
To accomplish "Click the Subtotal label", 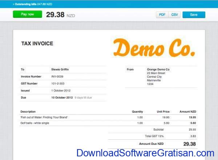I will pyautogui.click(x=158, y=130).
